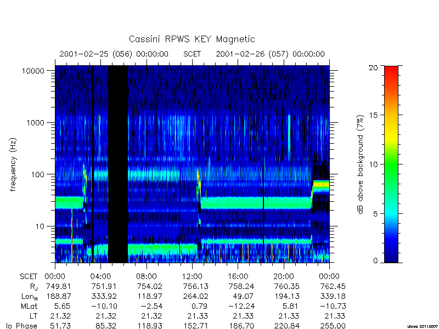
Task: Click the SCET time label 16:00
Action: 238,277
